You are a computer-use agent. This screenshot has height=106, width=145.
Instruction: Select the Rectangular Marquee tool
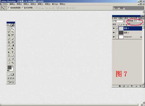point(9,29)
